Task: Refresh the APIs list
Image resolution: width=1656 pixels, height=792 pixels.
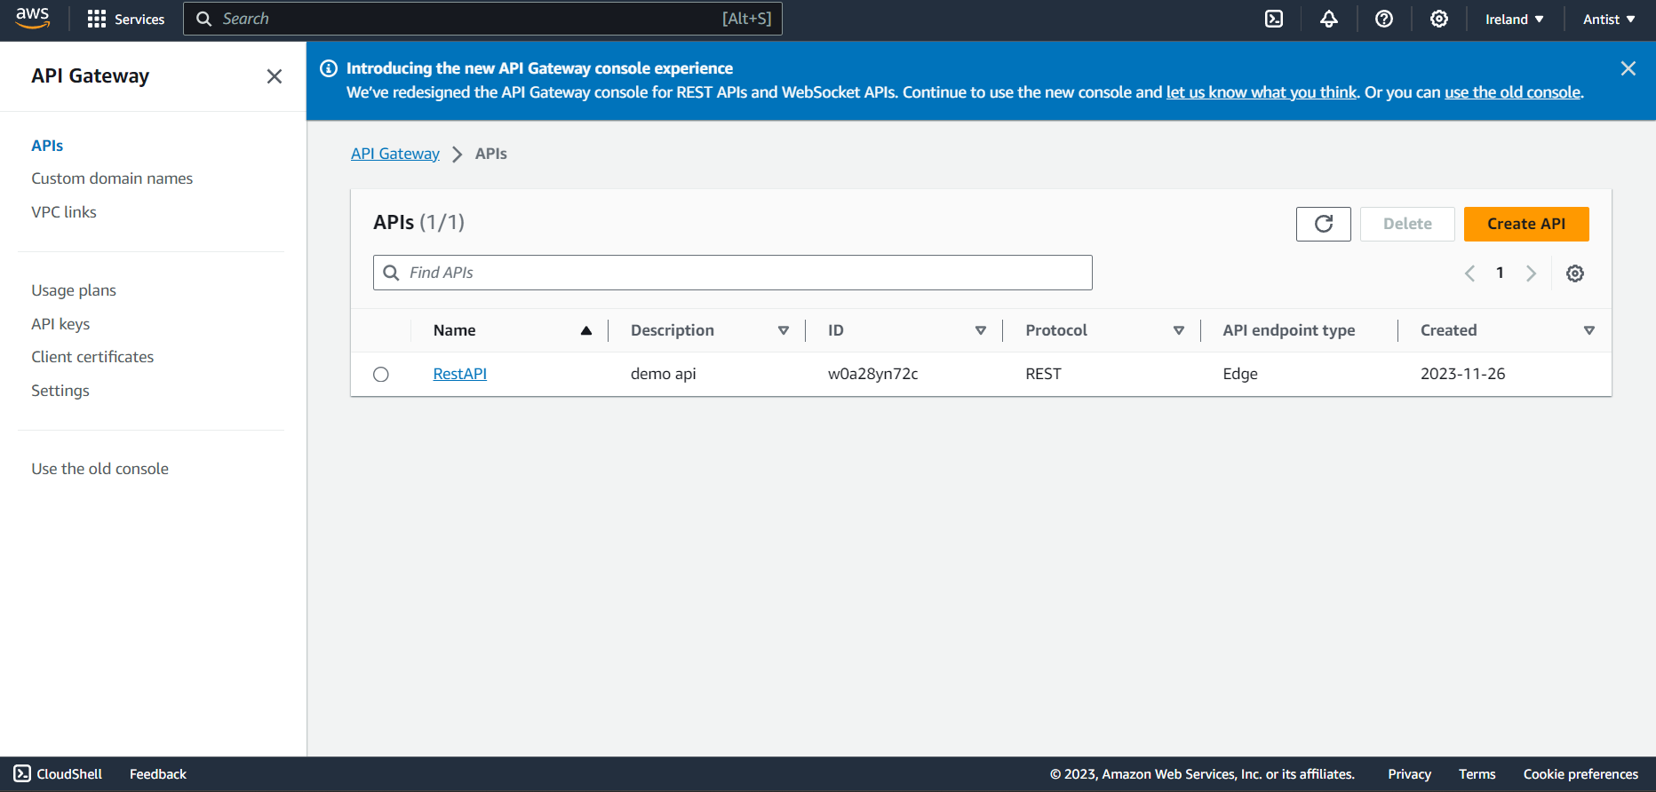Action: coord(1324,224)
